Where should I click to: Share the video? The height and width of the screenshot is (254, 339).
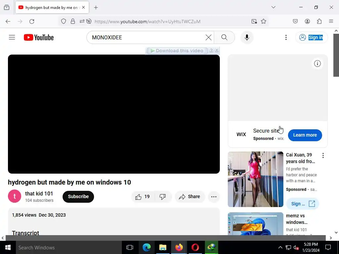[190, 196]
